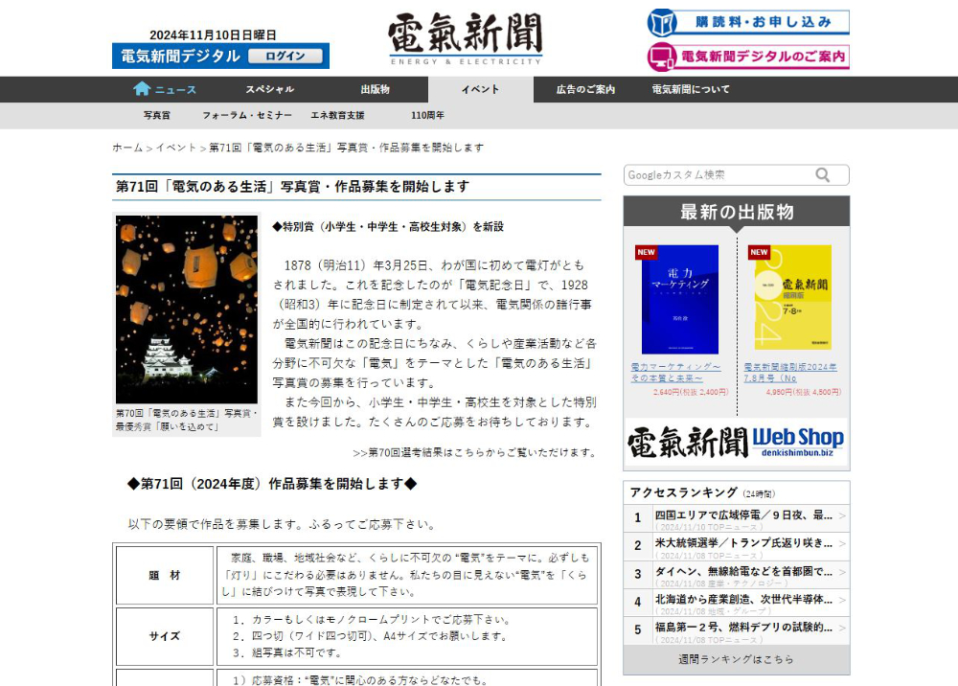Expand the first ranking item arrow

coord(842,516)
